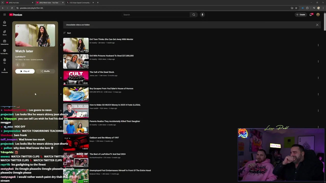Dismiss the unavailable videos hidden notice
The image size is (326, 183).
pos(317,25)
